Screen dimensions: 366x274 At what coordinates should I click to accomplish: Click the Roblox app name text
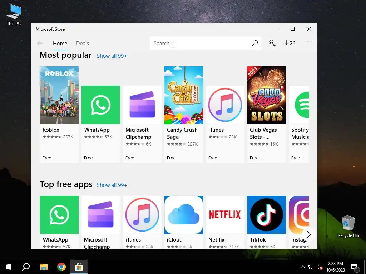click(51, 130)
